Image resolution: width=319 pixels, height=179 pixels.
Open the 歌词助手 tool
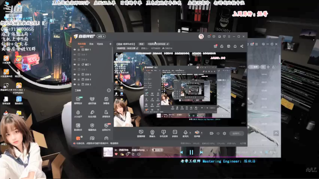(x=78, y=127)
